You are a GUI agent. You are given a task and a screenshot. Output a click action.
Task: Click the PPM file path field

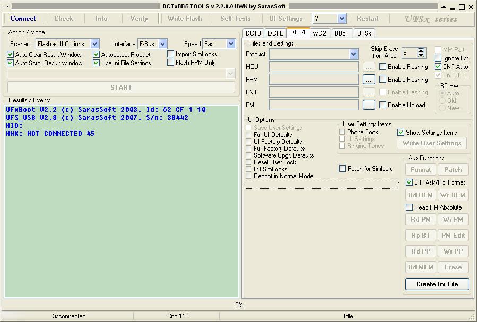click(x=314, y=80)
